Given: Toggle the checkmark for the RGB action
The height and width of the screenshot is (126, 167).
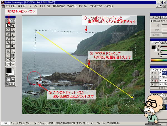Looking at the screenshot, I should (x=152, y=73).
